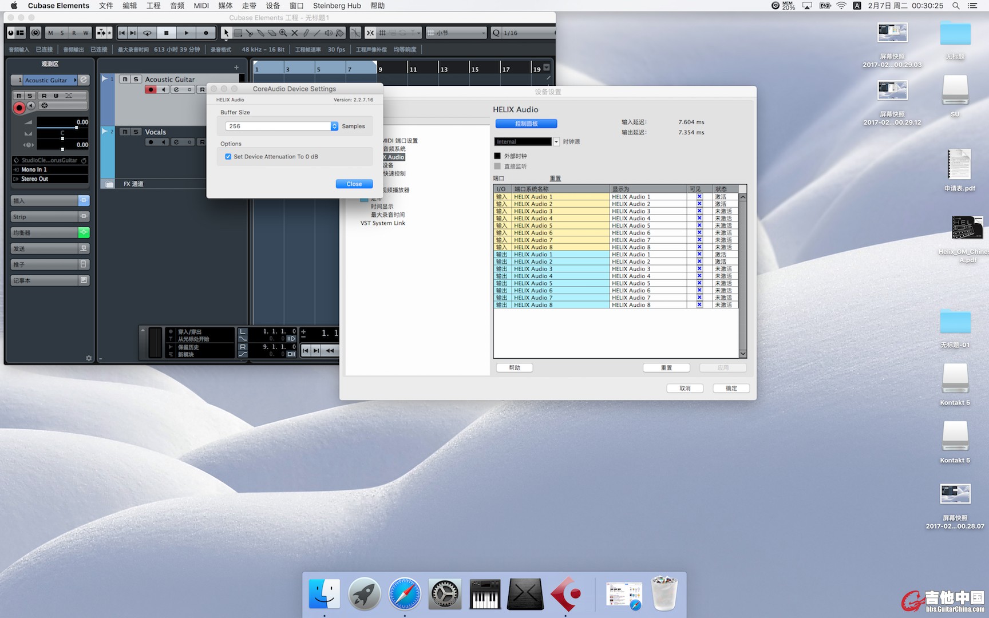Open the Buffer Size dropdown

click(x=334, y=126)
